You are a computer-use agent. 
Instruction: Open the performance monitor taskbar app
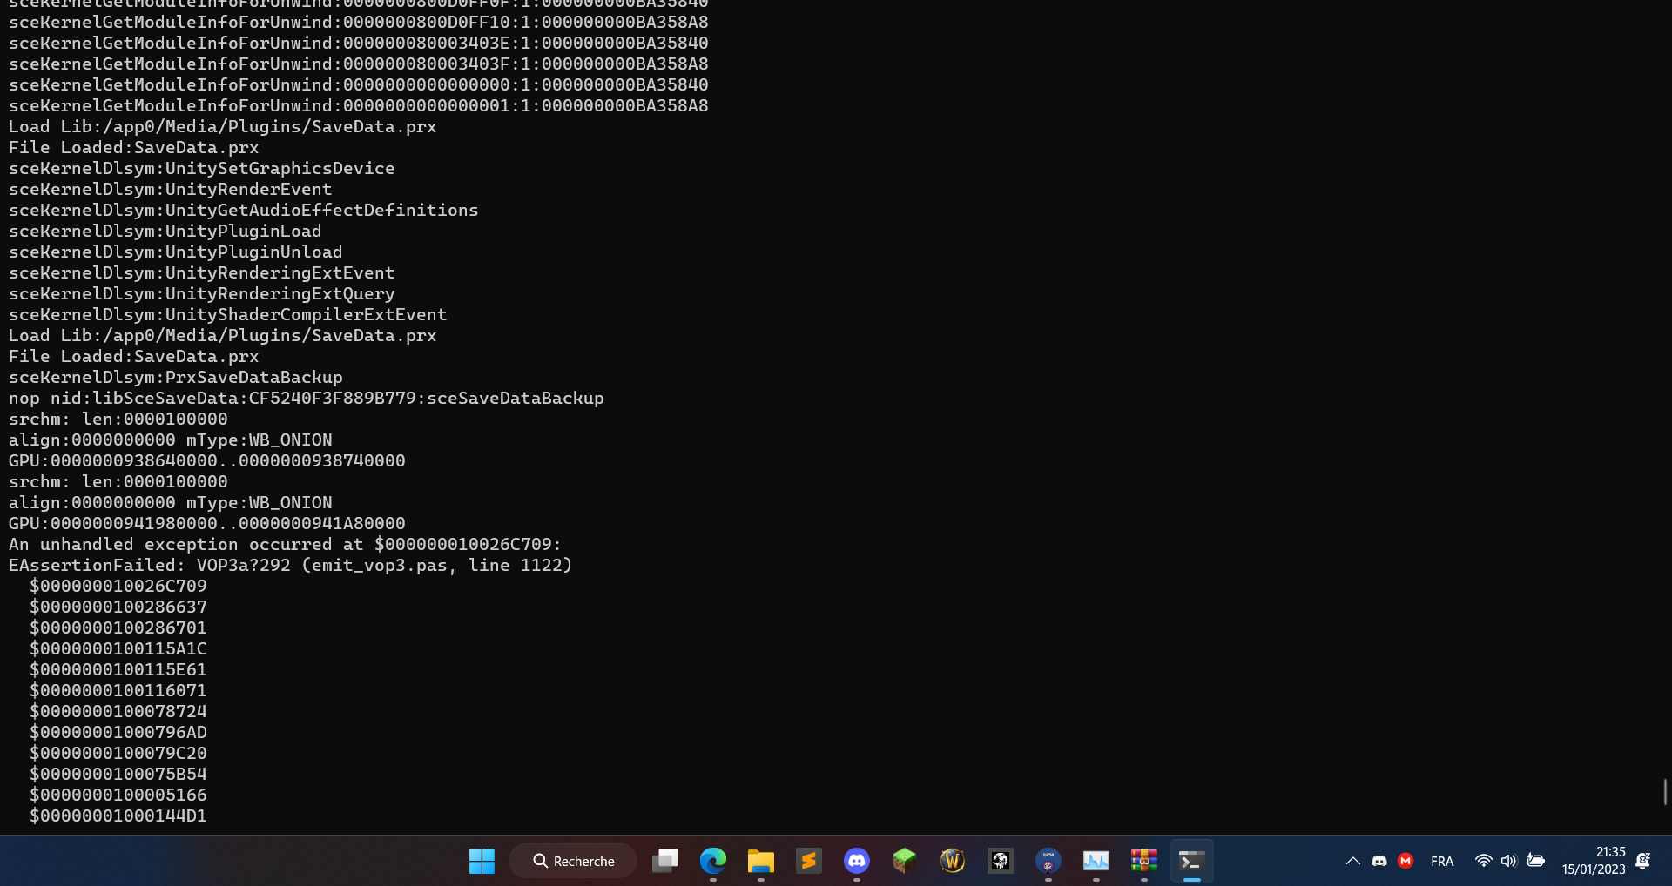[x=1096, y=861]
